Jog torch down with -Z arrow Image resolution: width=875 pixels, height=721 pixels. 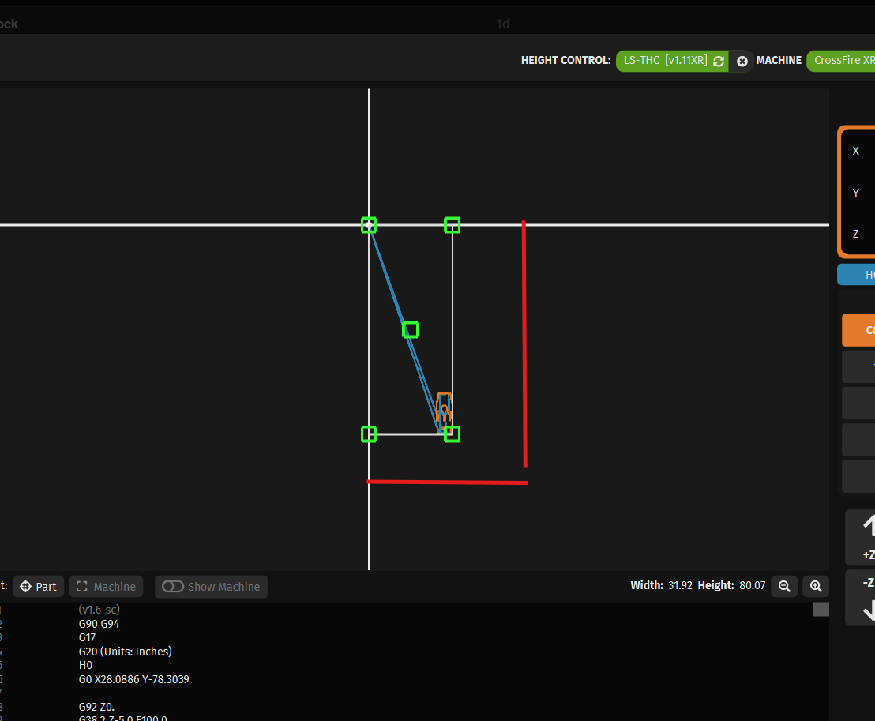tap(867, 599)
